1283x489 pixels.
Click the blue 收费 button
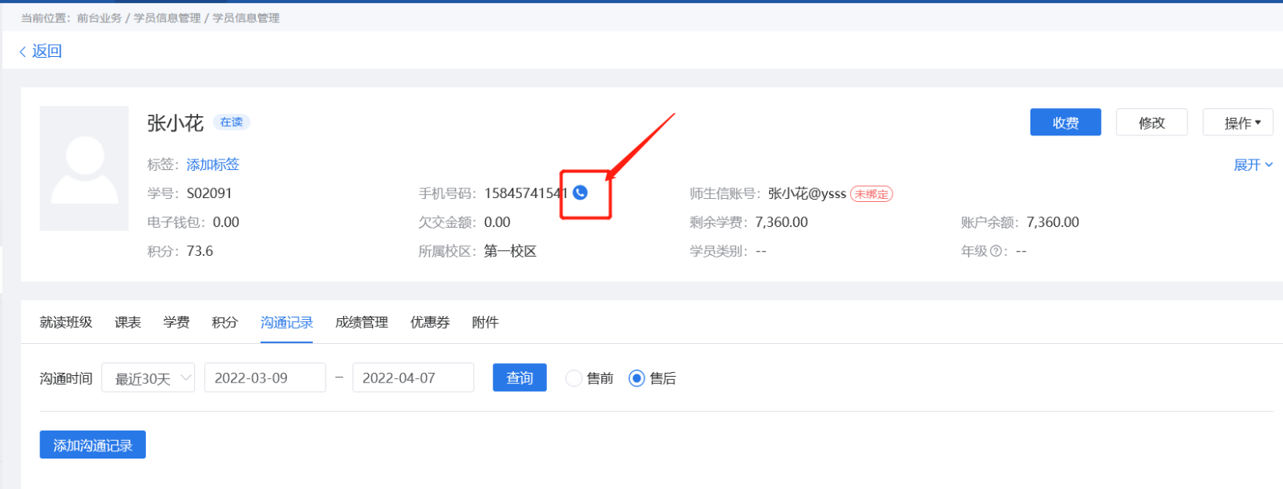click(1066, 123)
